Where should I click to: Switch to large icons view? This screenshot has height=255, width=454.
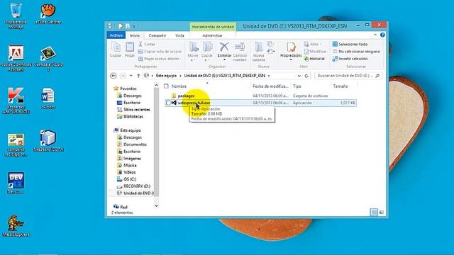coord(382,212)
